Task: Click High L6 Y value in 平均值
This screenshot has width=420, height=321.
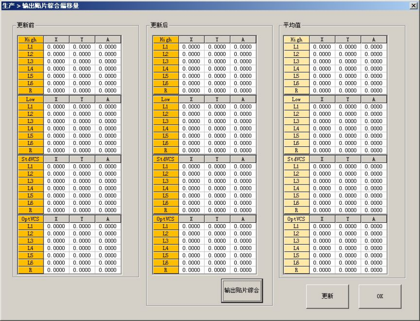Action: (348, 83)
